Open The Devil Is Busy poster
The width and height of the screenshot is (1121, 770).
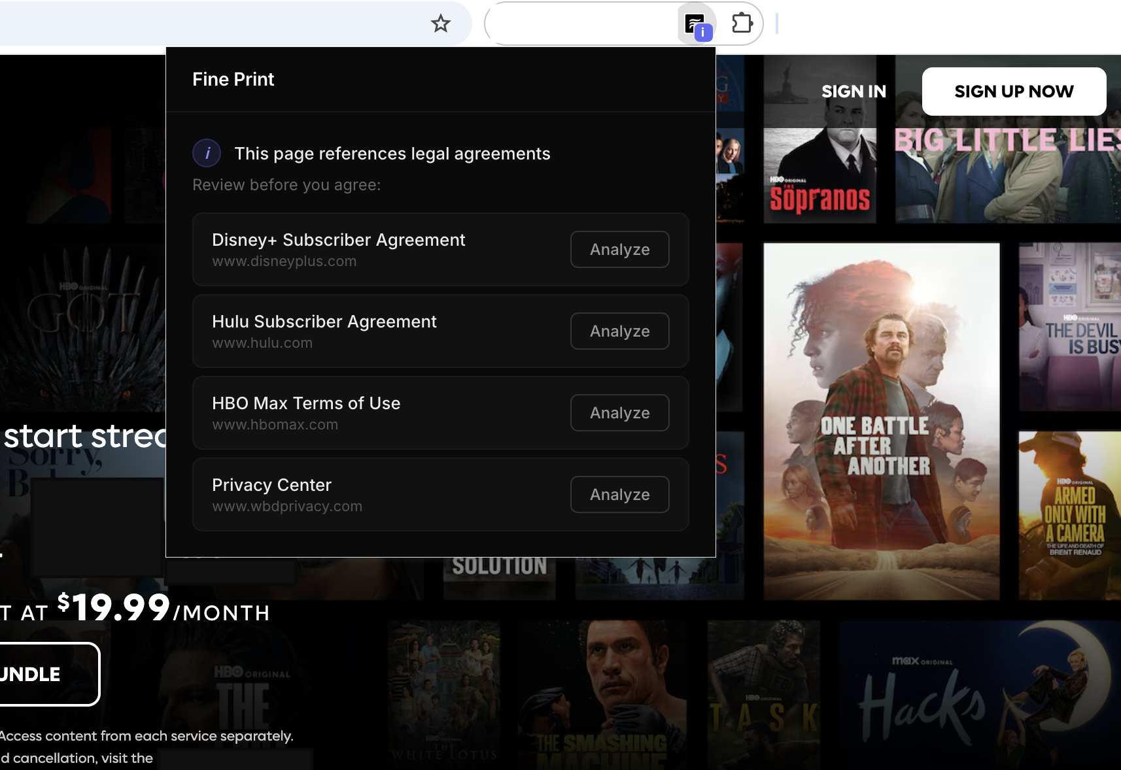tap(1069, 327)
